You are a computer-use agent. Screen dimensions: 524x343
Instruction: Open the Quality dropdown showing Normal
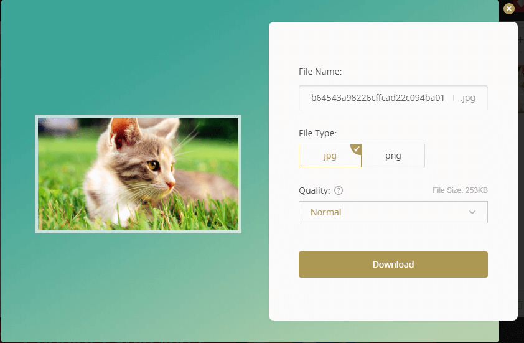[x=393, y=212]
